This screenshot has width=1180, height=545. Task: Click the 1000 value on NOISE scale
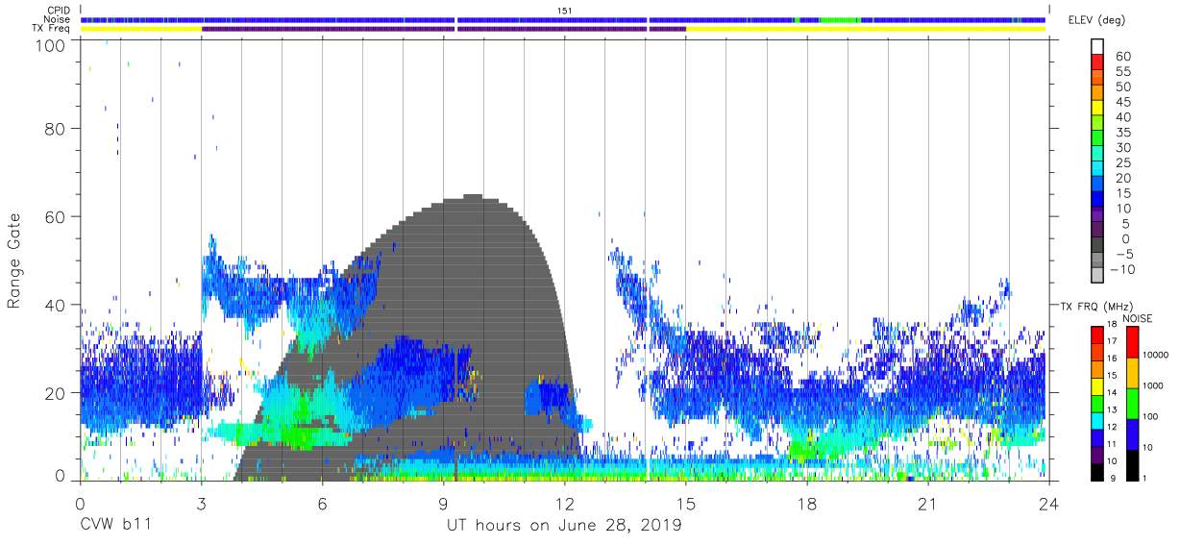point(1155,385)
